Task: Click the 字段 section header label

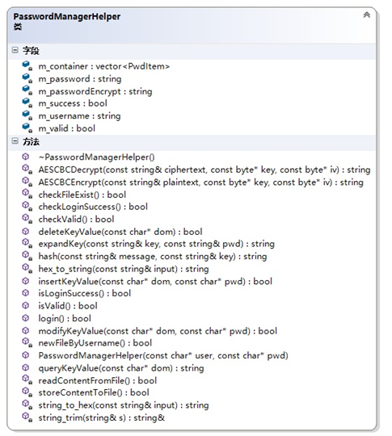Action: pyautogui.click(x=31, y=51)
